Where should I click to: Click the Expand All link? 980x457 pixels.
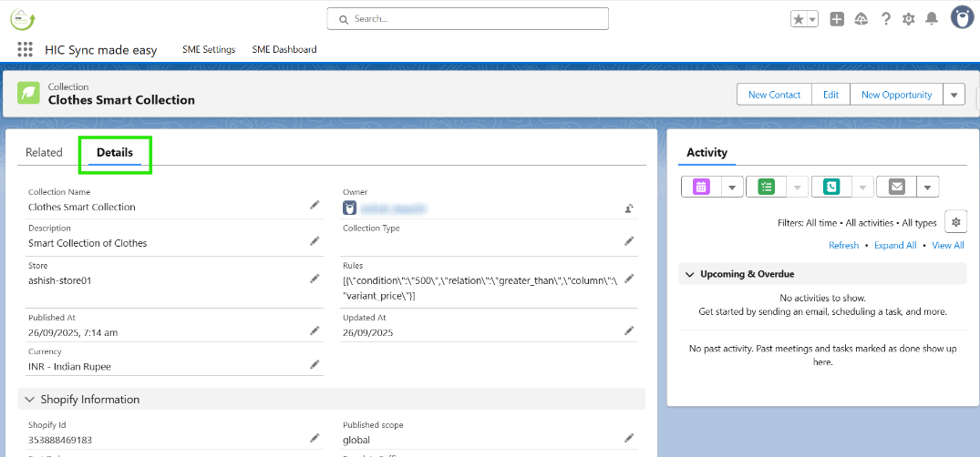pyautogui.click(x=895, y=246)
